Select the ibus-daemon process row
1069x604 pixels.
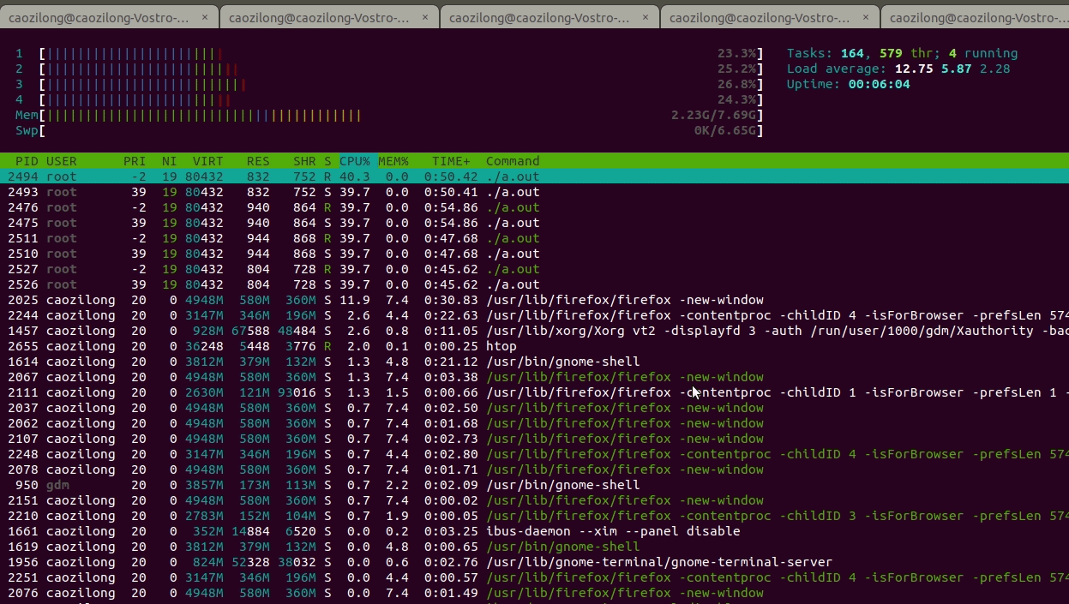pos(534,531)
